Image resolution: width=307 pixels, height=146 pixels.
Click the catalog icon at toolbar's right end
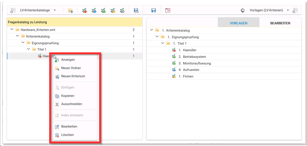295,11
